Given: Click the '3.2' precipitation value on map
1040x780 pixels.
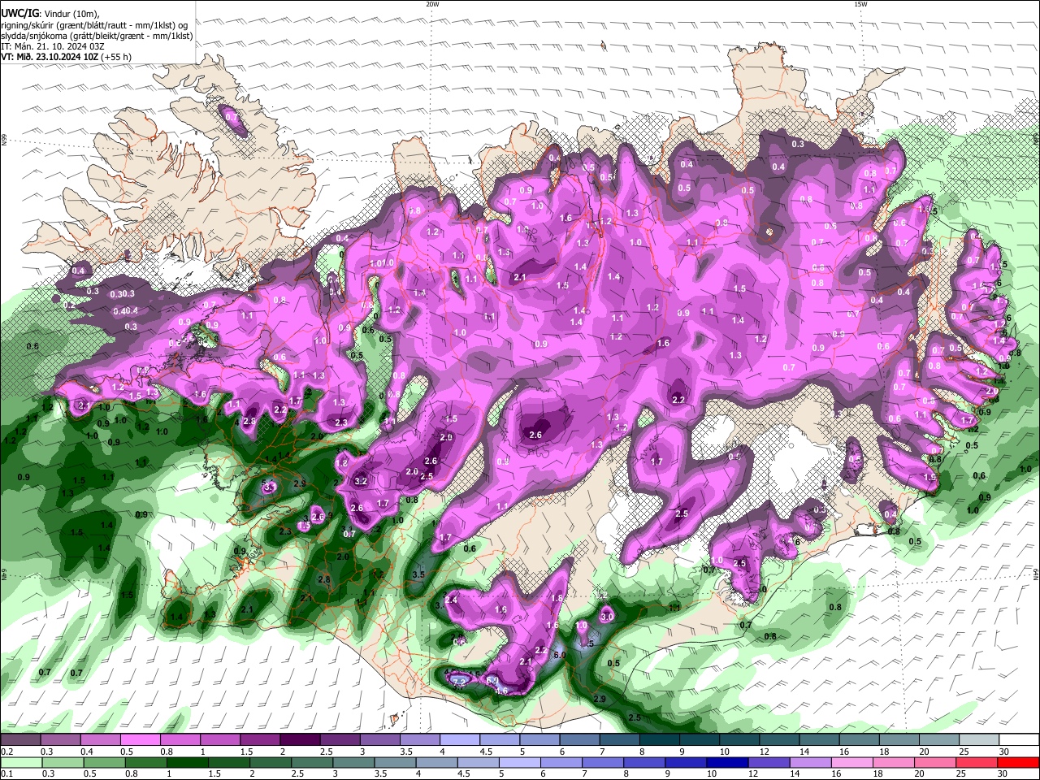Looking at the screenshot, I should pyautogui.click(x=362, y=481).
